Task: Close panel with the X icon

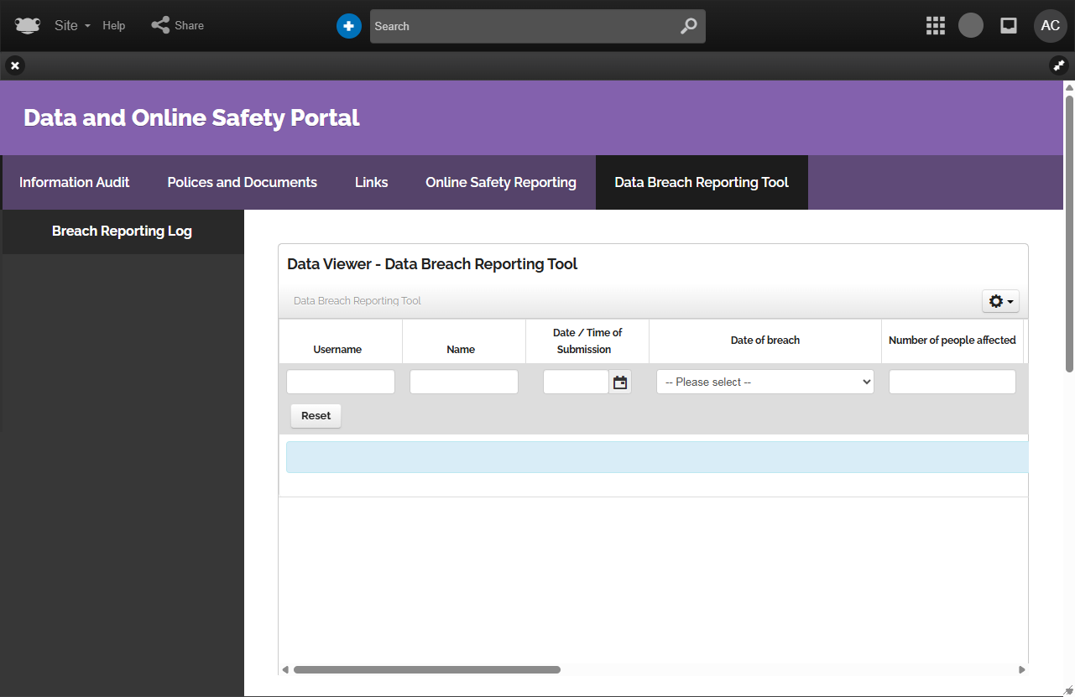Action: coord(15,65)
